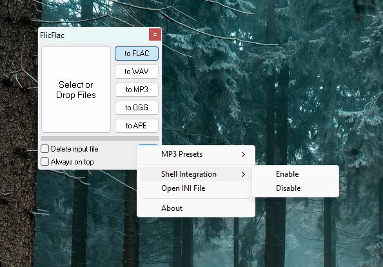Screen dimensions: 383x267
Task: Select the to OGG conversion button
Action: point(137,108)
